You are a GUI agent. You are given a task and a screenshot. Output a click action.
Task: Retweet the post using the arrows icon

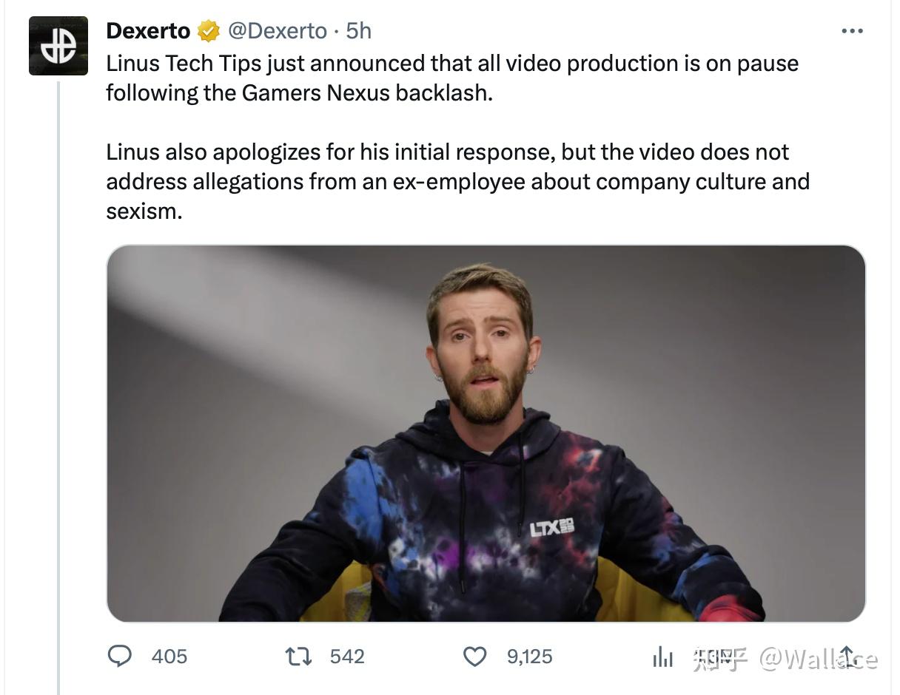298,656
